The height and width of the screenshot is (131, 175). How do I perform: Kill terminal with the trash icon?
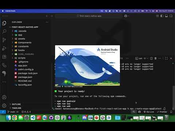click(x=155, y=59)
